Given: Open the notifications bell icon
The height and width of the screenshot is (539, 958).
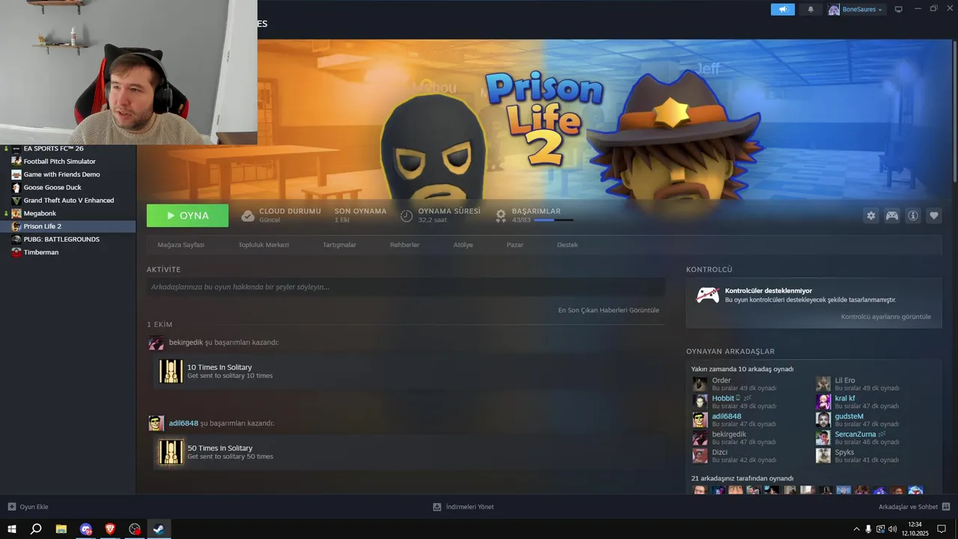Looking at the screenshot, I should tap(811, 10).
